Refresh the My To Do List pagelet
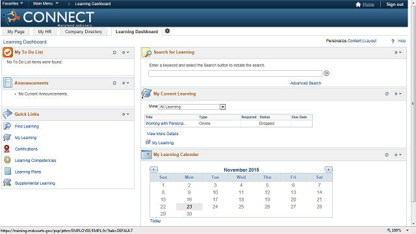 pyautogui.click(x=114, y=53)
